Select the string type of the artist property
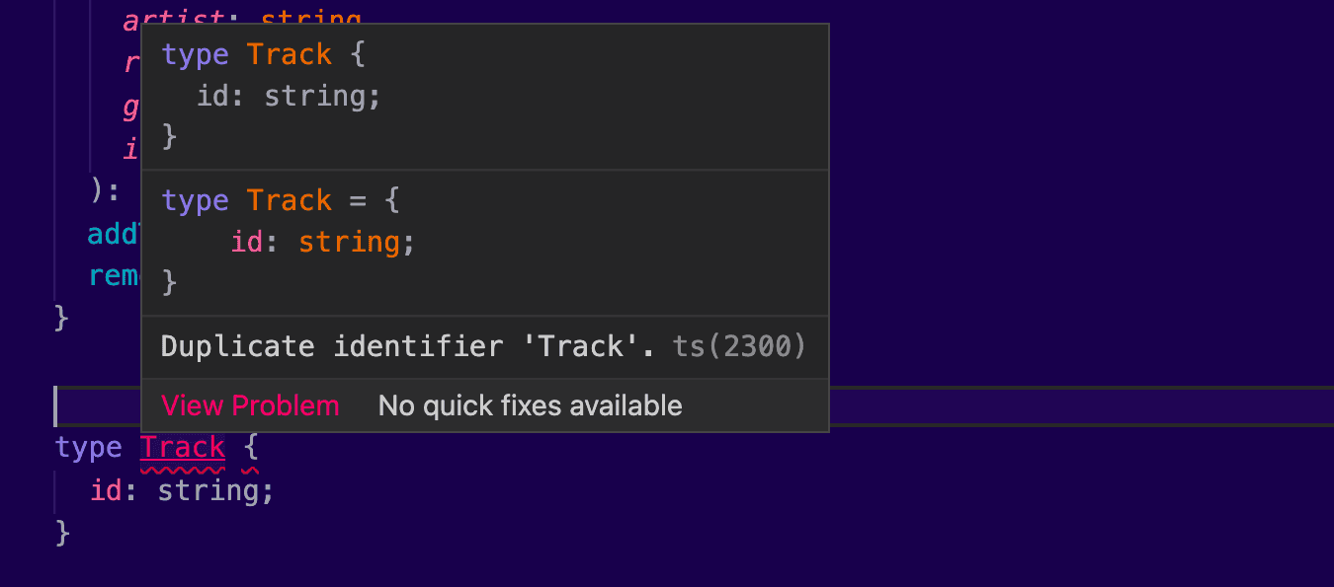Screen dimensions: 1334x587 coord(310,18)
